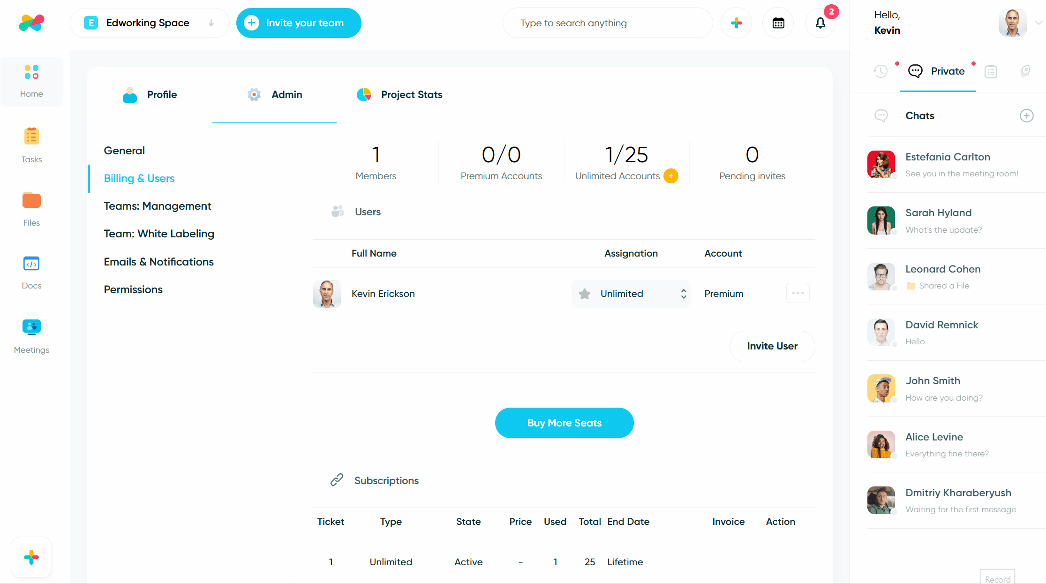Click the Full Name column header
Image resolution: width=1046 pixels, height=584 pixels.
374,253
